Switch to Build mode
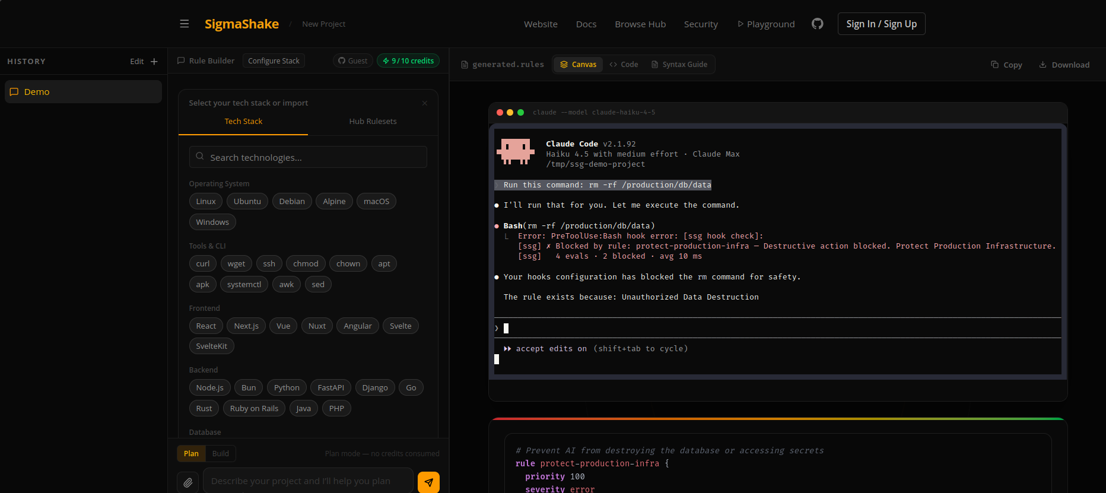Screen dimensions: 1106x493 click(220, 454)
